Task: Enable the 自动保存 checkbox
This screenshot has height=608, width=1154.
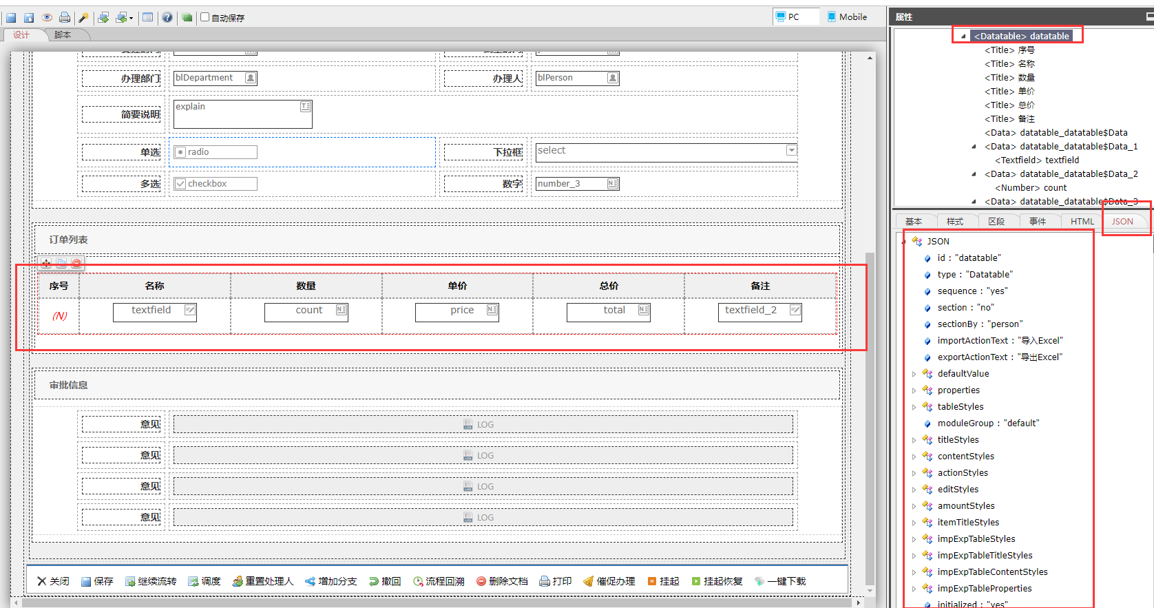Action: [x=204, y=17]
